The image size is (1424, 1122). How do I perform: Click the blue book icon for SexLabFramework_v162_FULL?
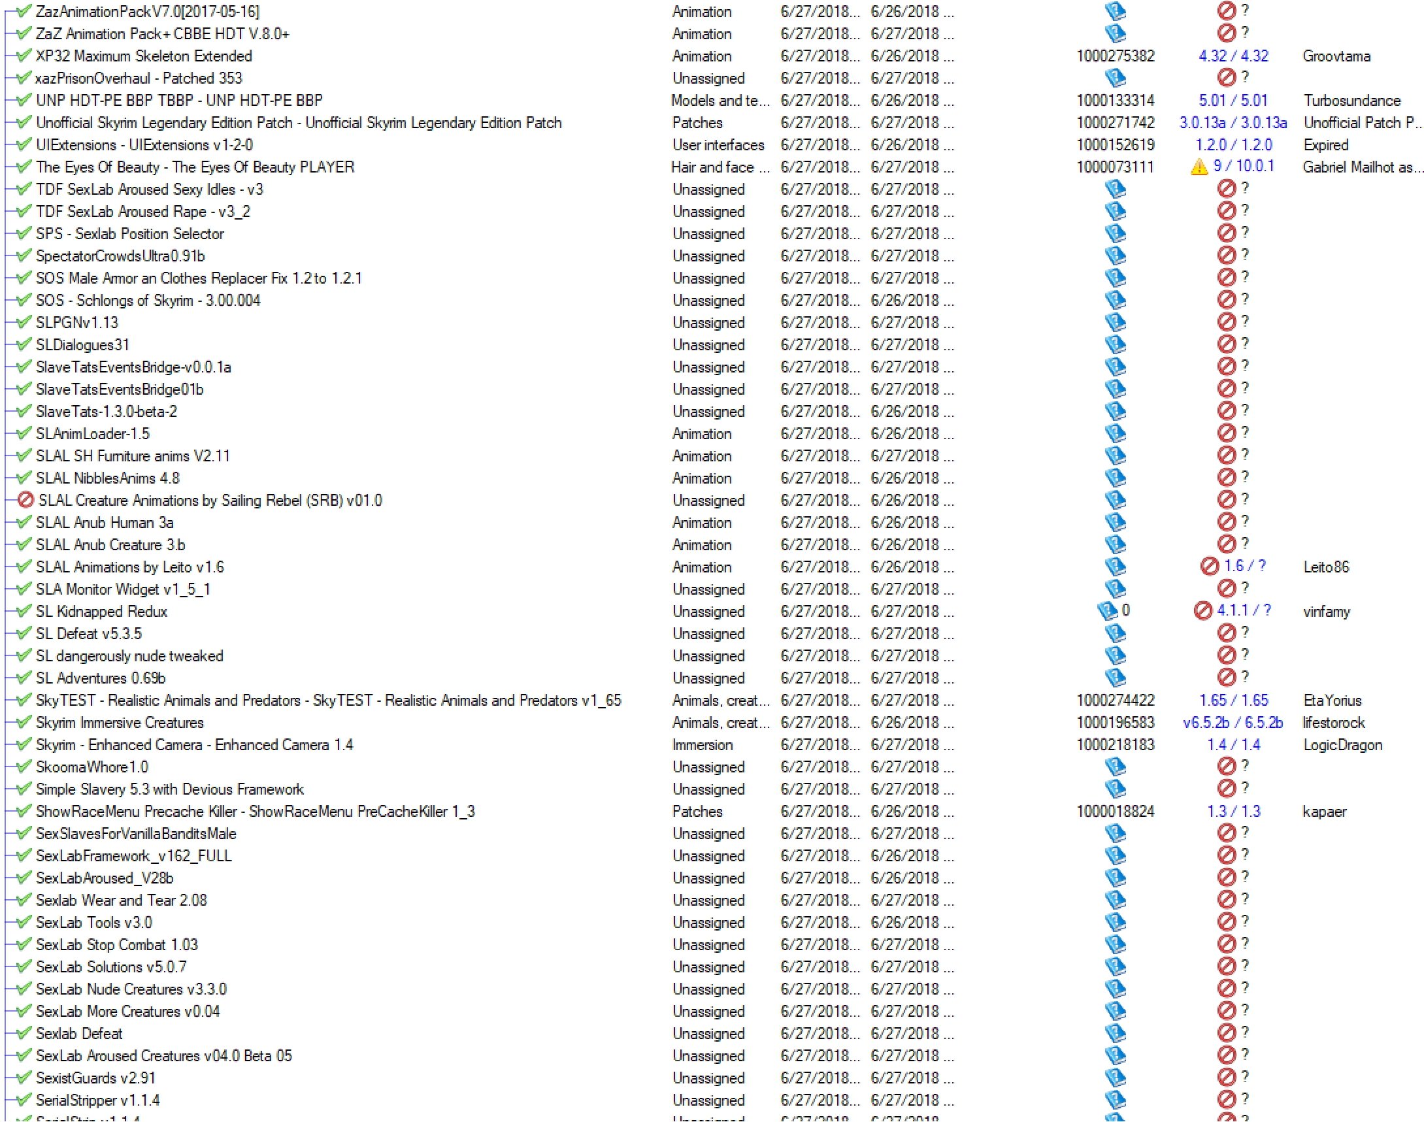pos(1115,855)
